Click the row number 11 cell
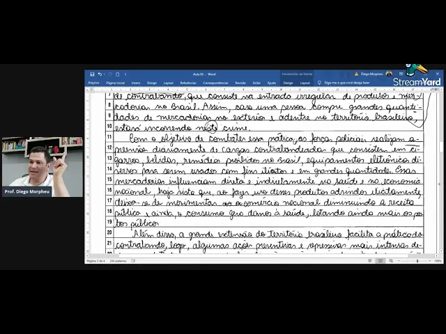 click(109, 137)
